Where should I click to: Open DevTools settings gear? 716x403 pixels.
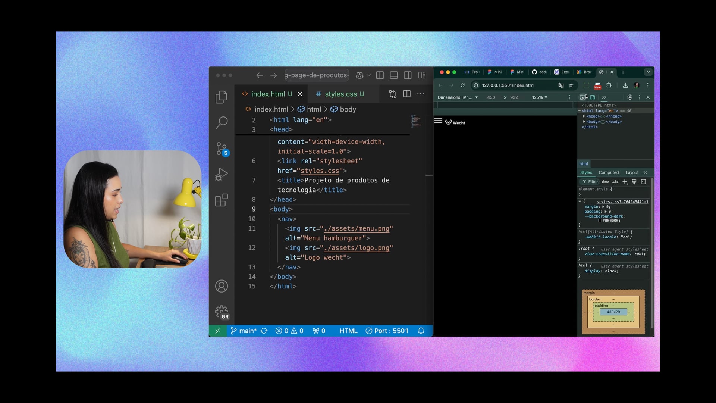click(x=630, y=97)
